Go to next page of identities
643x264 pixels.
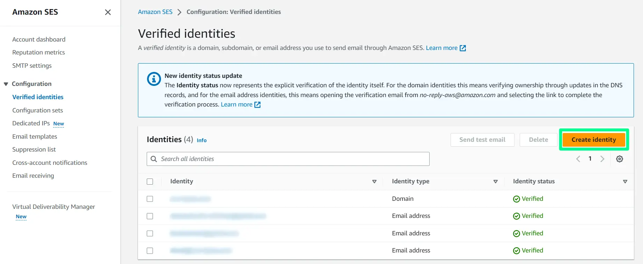602,159
